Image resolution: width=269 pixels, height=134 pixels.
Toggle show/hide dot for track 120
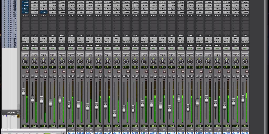pos(5,39)
